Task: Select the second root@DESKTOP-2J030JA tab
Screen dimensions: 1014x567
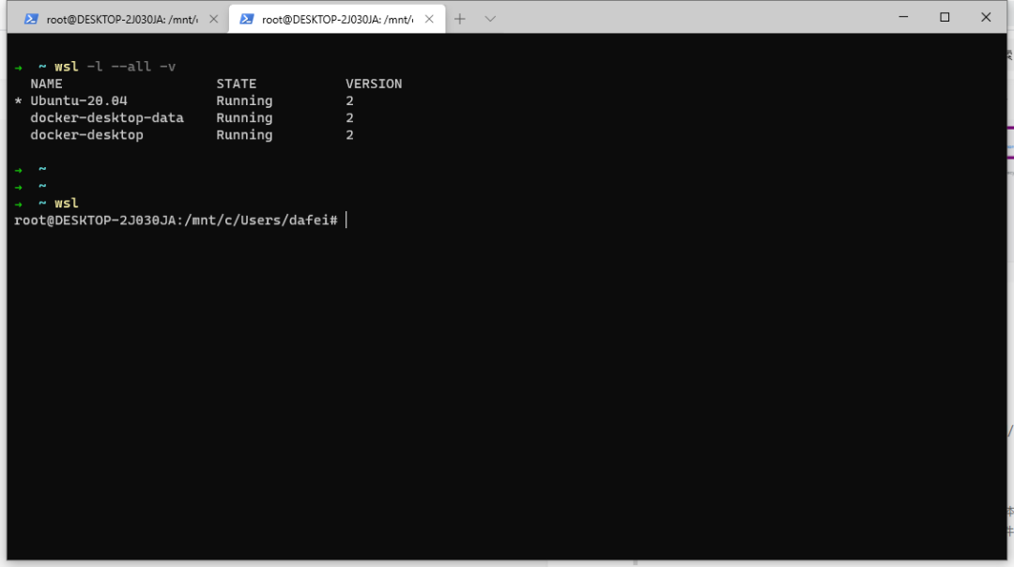Action: click(x=336, y=19)
